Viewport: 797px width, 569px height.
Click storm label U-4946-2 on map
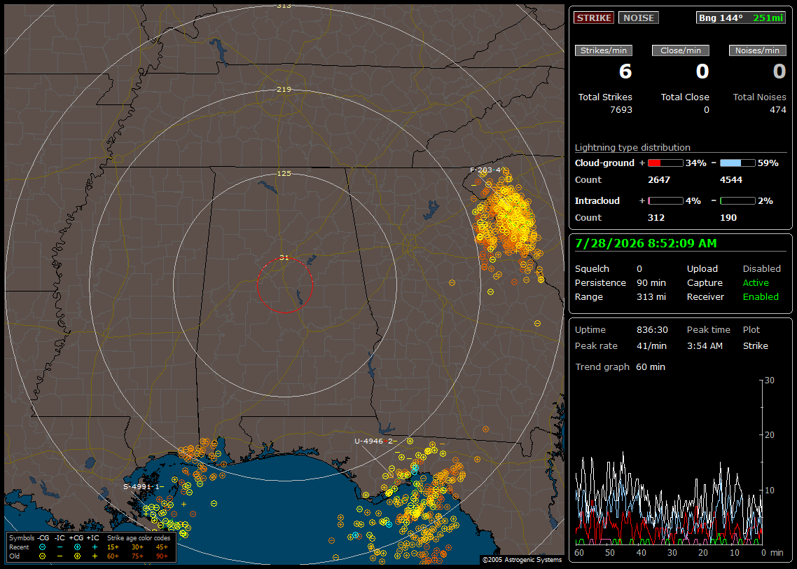tap(375, 441)
